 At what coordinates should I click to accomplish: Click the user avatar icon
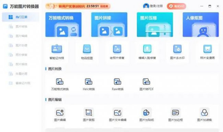[x=146, y=6]
